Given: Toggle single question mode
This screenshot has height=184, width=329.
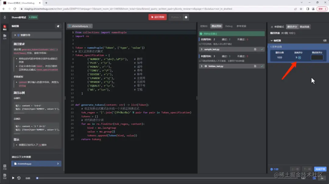Looking at the screenshot, I should click(277, 27).
